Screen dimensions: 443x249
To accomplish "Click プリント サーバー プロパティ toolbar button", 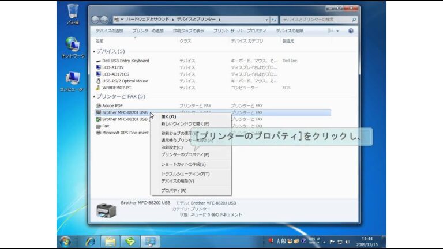I will click(x=240, y=31).
